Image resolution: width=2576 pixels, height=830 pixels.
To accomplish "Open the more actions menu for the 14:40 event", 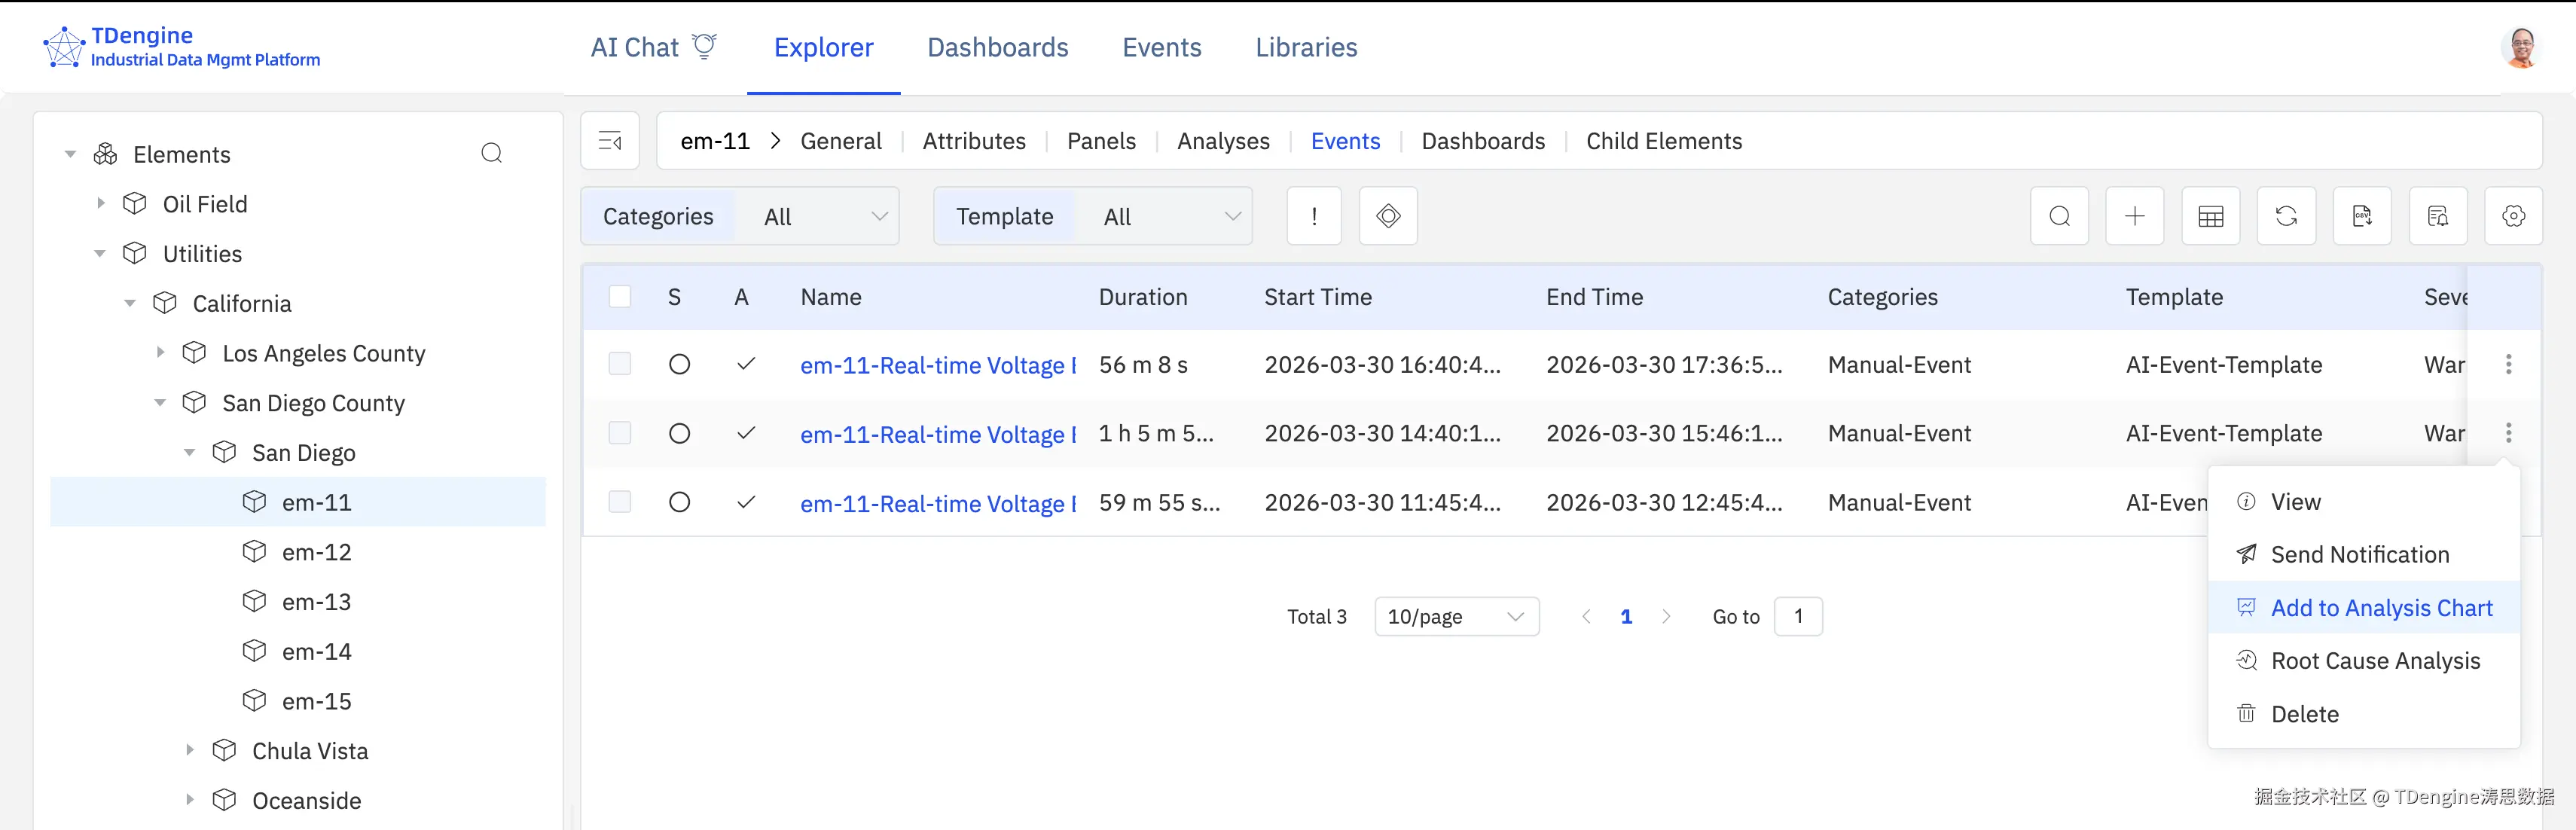I will coord(2508,433).
